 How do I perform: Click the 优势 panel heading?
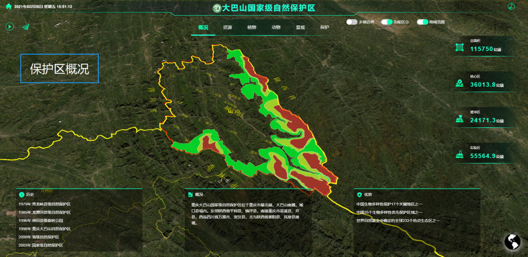[x=368, y=194]
